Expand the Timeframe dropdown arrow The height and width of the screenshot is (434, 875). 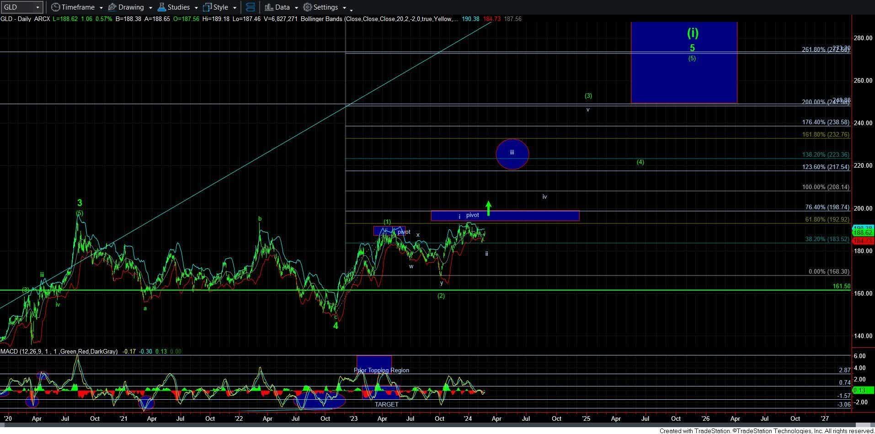(101, 8)
